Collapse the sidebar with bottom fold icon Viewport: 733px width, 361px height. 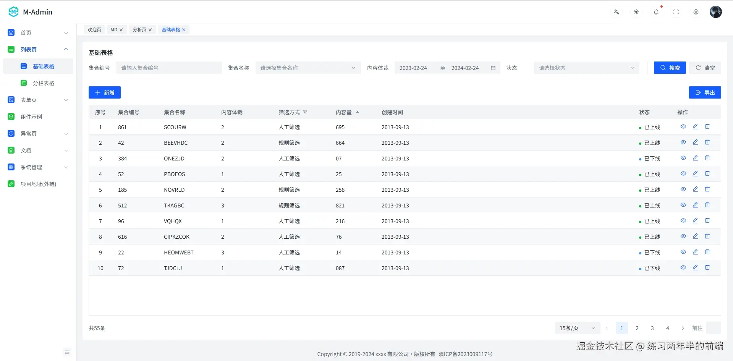pyautogui.click(x=67, y=352)
